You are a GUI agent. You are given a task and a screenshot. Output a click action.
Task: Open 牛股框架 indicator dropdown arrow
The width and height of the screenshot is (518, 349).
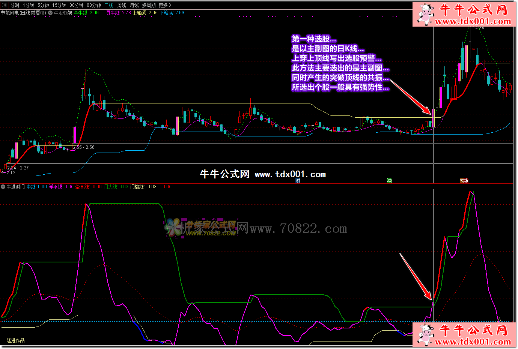50,13
